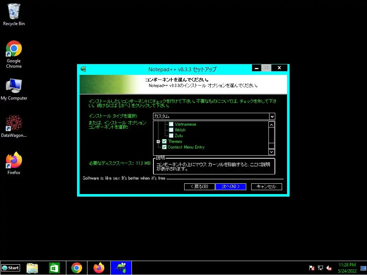Uncheck the Themes component checkbox
This screenshot has height=275, width=367.
(164, 141)
